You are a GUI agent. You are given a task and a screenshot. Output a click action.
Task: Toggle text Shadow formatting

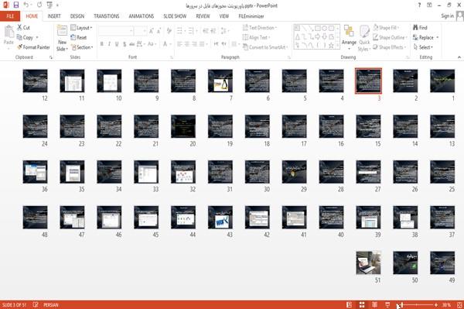click(125, 44)
